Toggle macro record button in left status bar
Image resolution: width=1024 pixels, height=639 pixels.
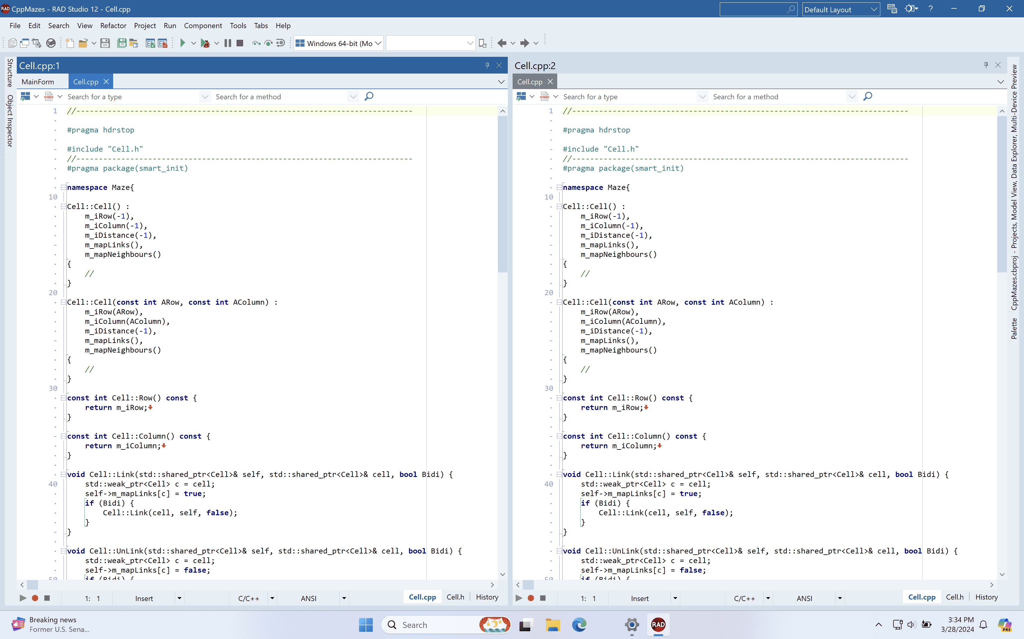35,598
